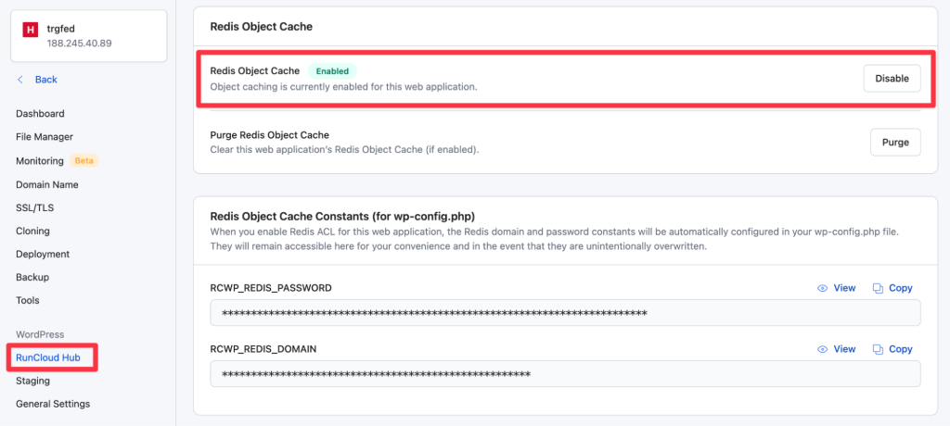Select SSL/TLS in the sidebar
Viewport: 950px width, 426px height.
[x=36, y=207]
